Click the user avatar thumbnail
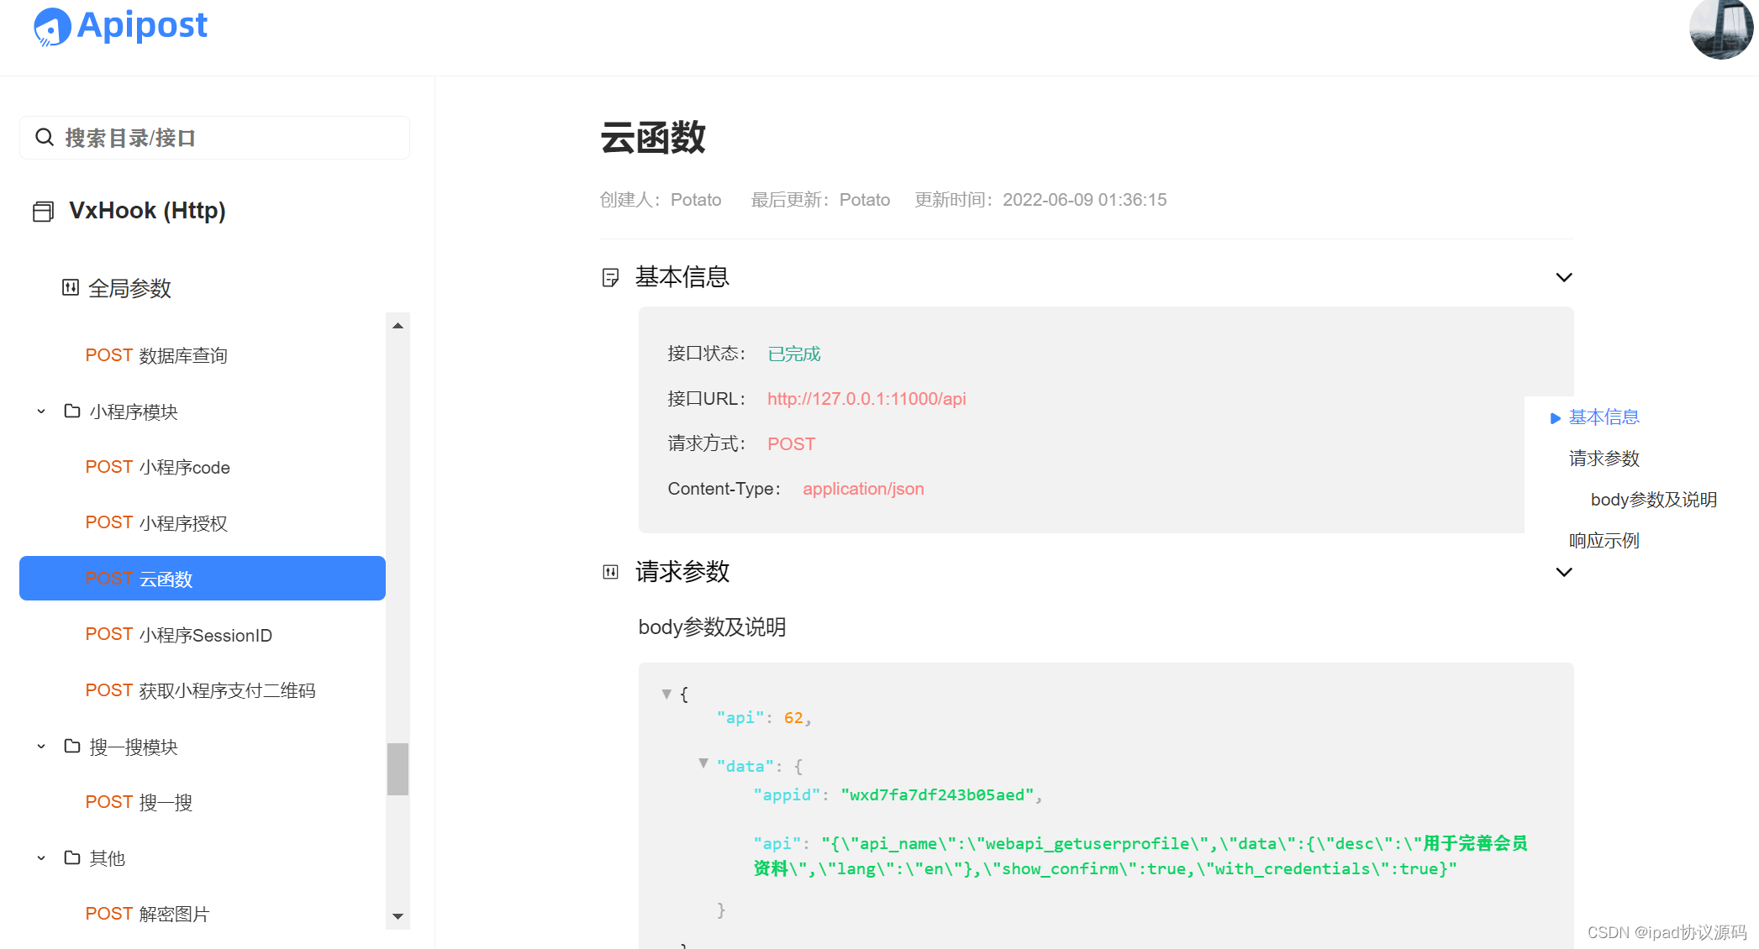Image resolution: width=1759 pixels, height=949 pixels. point(1720,28)
